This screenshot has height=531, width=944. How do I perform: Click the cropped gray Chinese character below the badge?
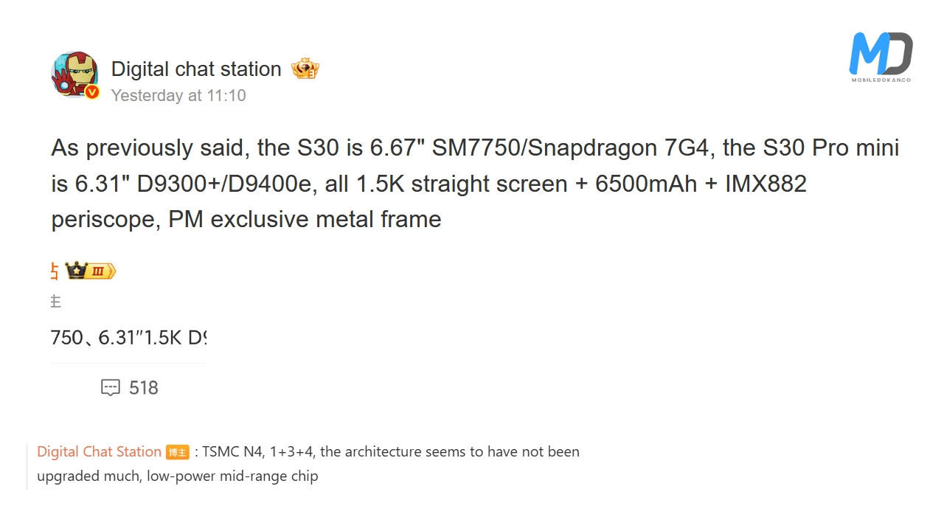point(55,301)
